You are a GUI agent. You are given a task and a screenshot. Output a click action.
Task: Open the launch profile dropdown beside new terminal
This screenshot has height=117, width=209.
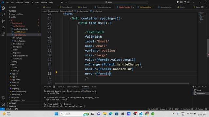pos(196,87)
